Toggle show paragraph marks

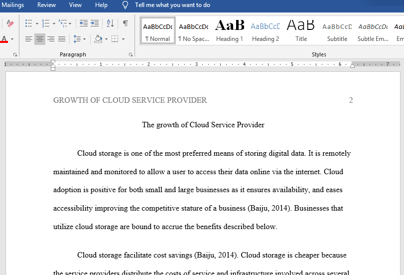(x=126, y=23)
